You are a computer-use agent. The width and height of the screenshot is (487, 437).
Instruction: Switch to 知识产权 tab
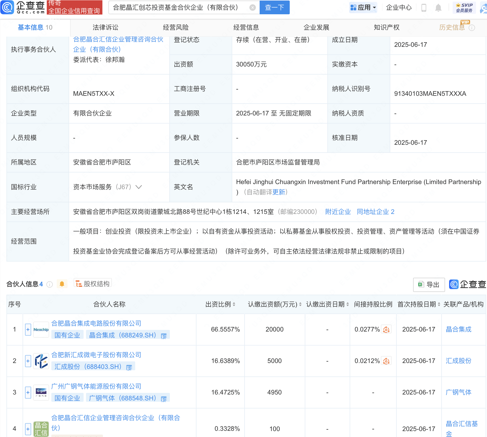point(386,27)
